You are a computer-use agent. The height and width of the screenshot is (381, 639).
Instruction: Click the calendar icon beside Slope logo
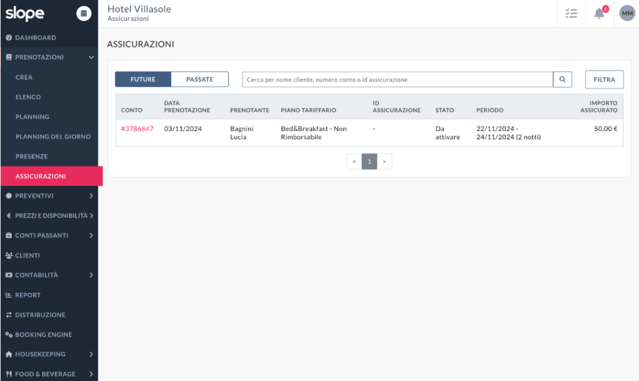84,13
